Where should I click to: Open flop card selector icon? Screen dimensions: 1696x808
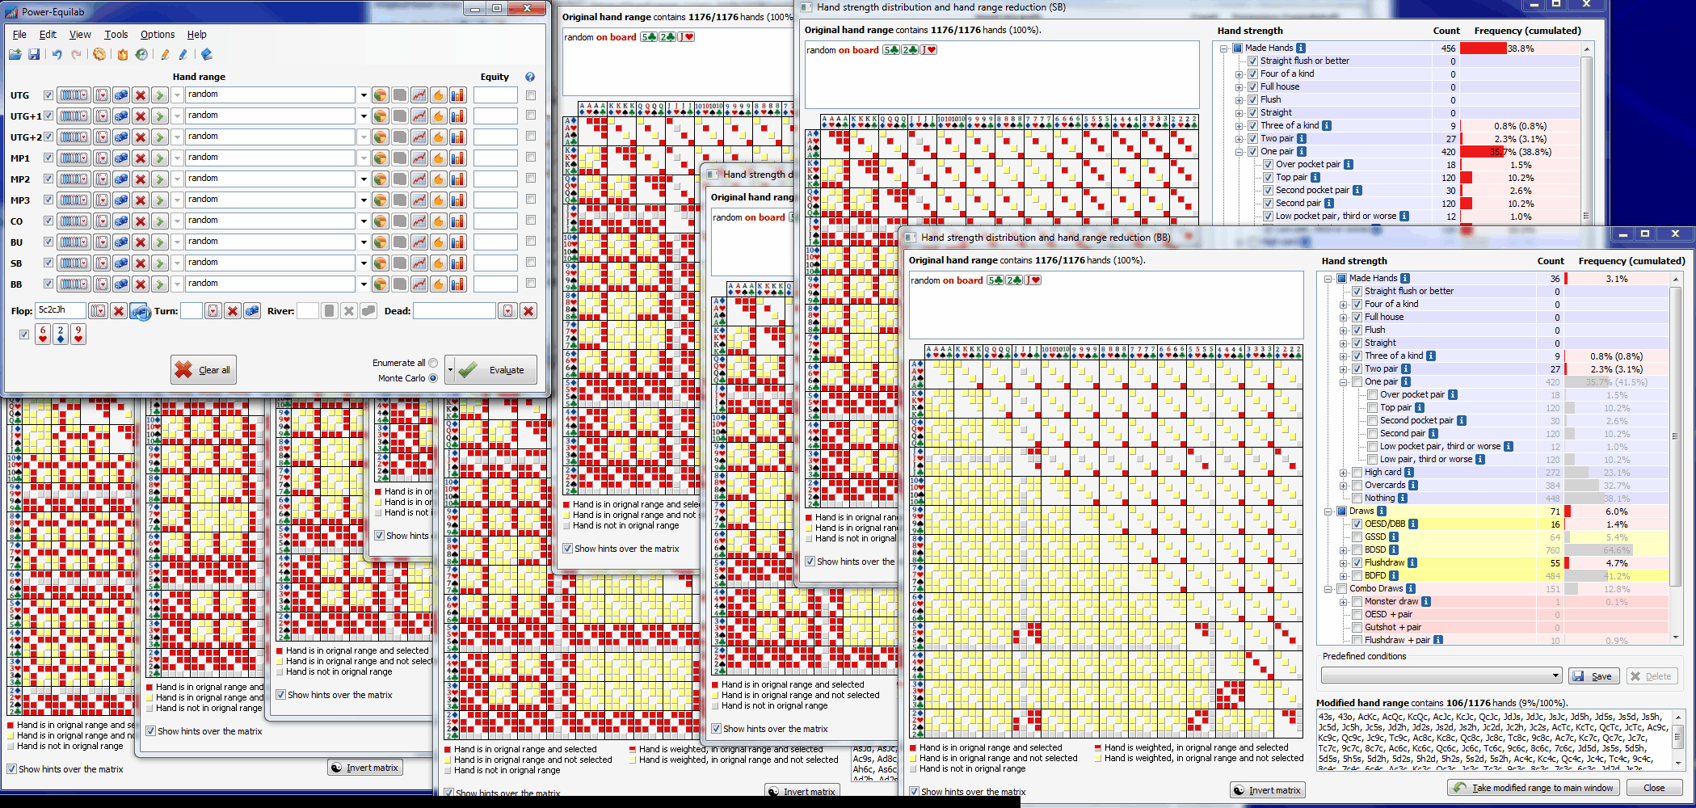[98, 311]
